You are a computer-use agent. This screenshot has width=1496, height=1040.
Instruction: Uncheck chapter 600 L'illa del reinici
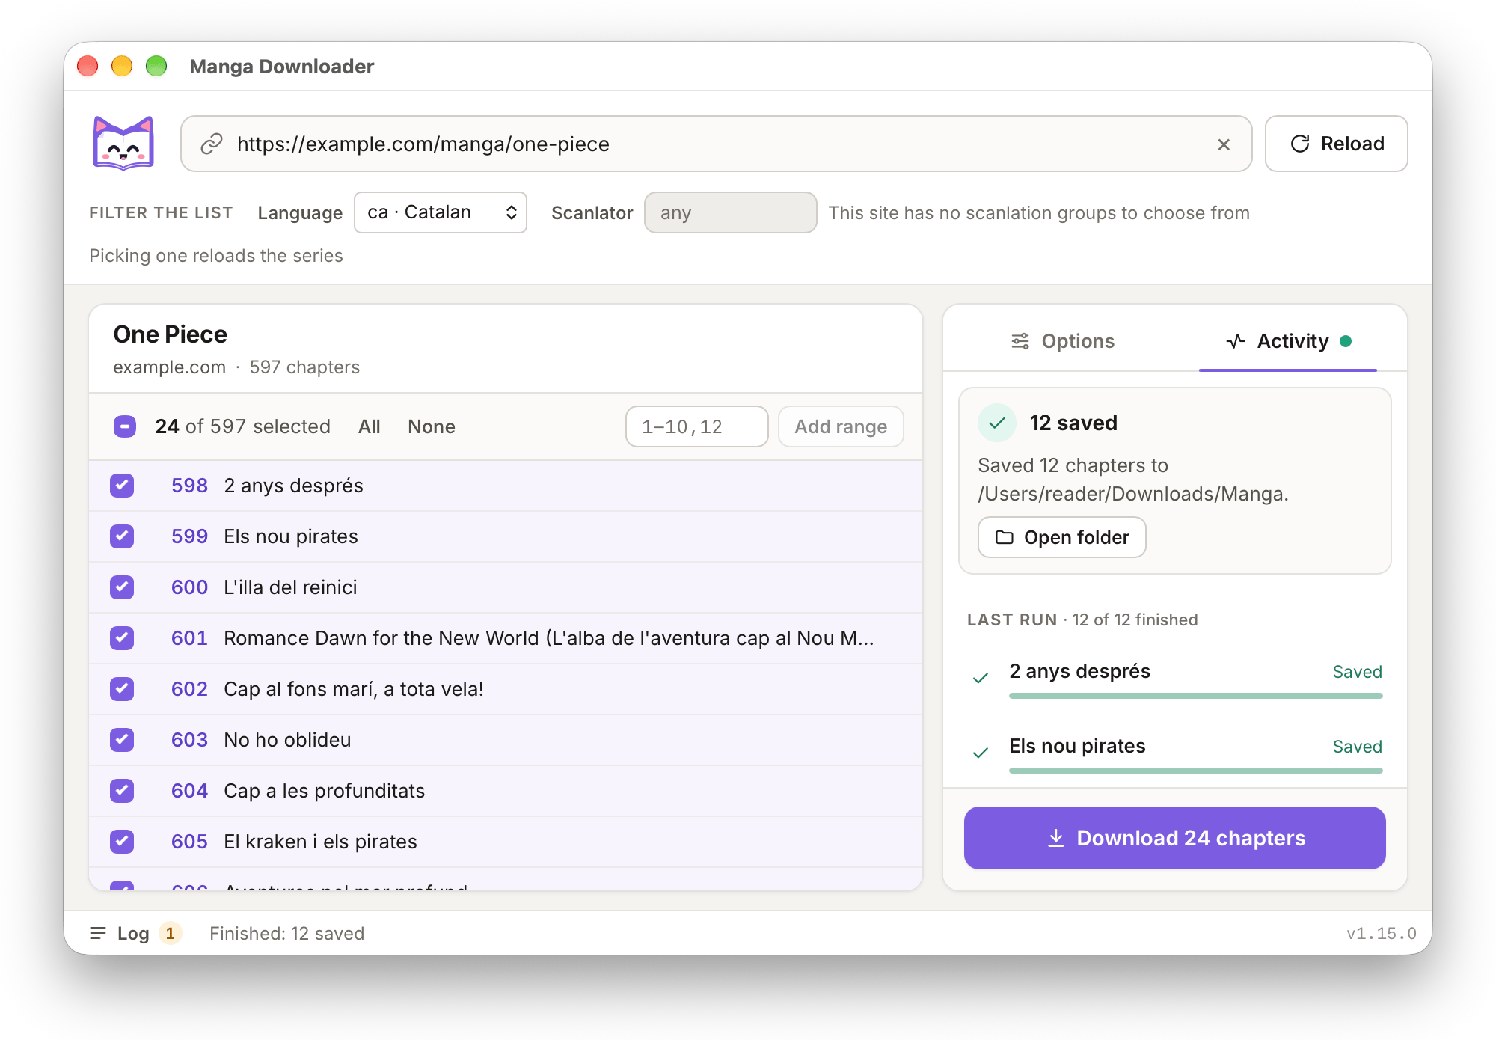122,587
